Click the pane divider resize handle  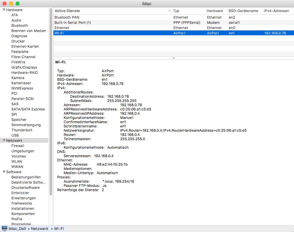[173, 58]
